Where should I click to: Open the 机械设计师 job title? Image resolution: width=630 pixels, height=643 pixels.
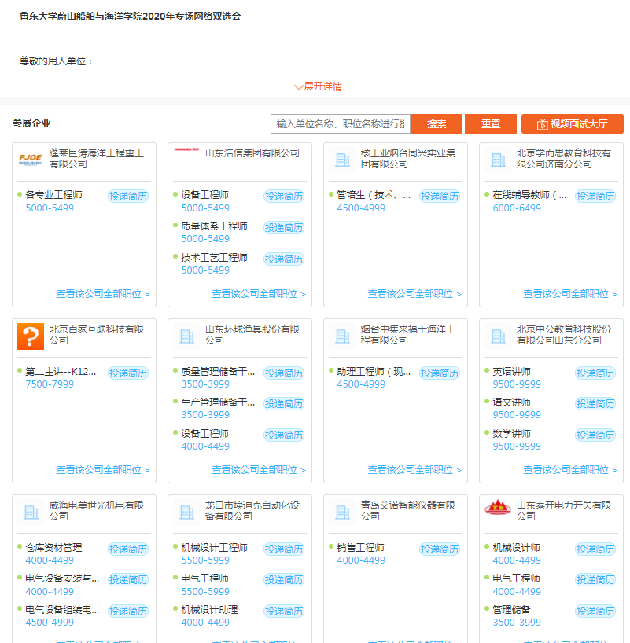click(516, 548)
